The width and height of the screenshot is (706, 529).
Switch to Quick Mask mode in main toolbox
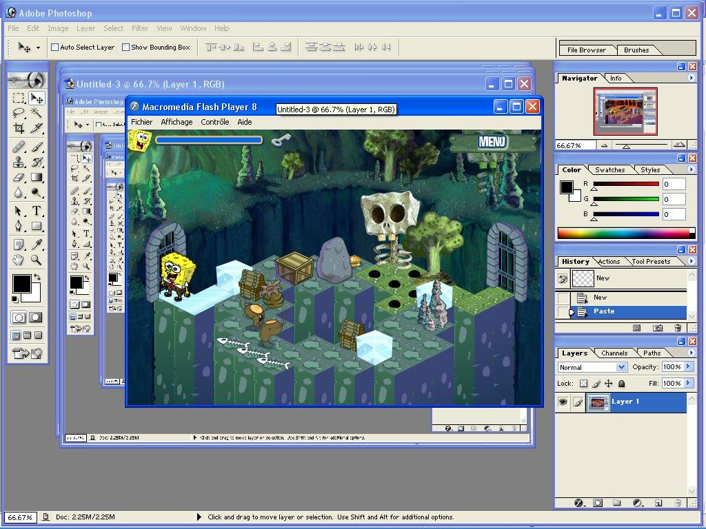(36, 318)
